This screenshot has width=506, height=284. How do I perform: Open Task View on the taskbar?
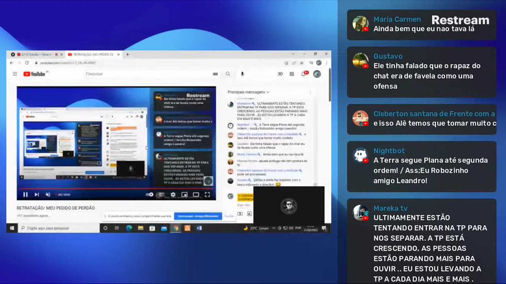click(x=117, y=228)
